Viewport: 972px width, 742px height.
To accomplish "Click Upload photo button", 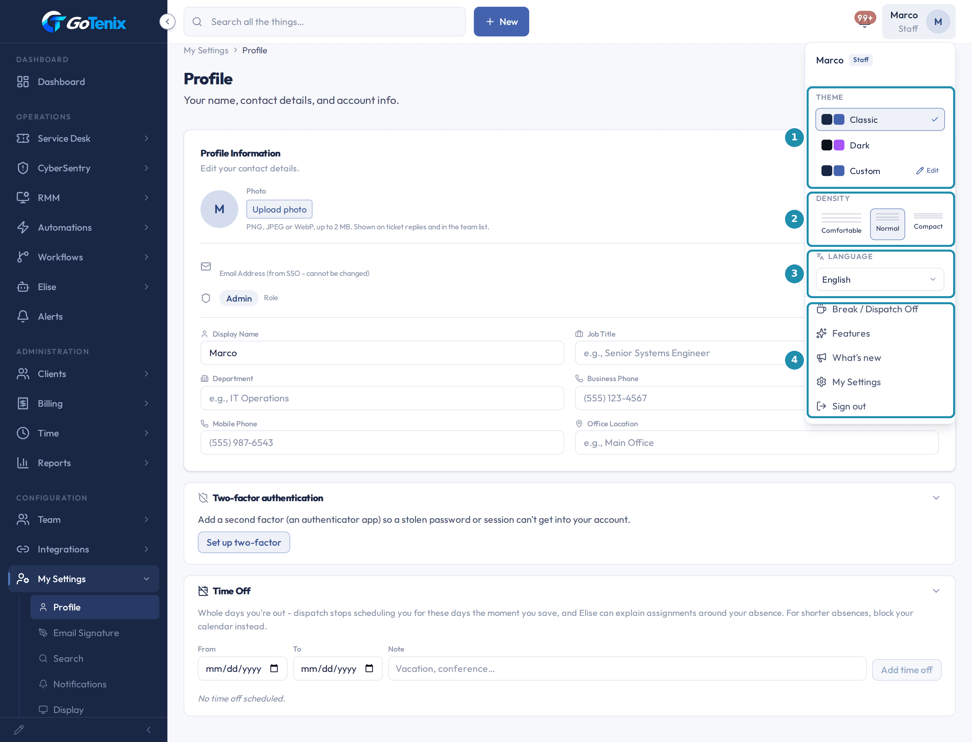I will 279,209.
